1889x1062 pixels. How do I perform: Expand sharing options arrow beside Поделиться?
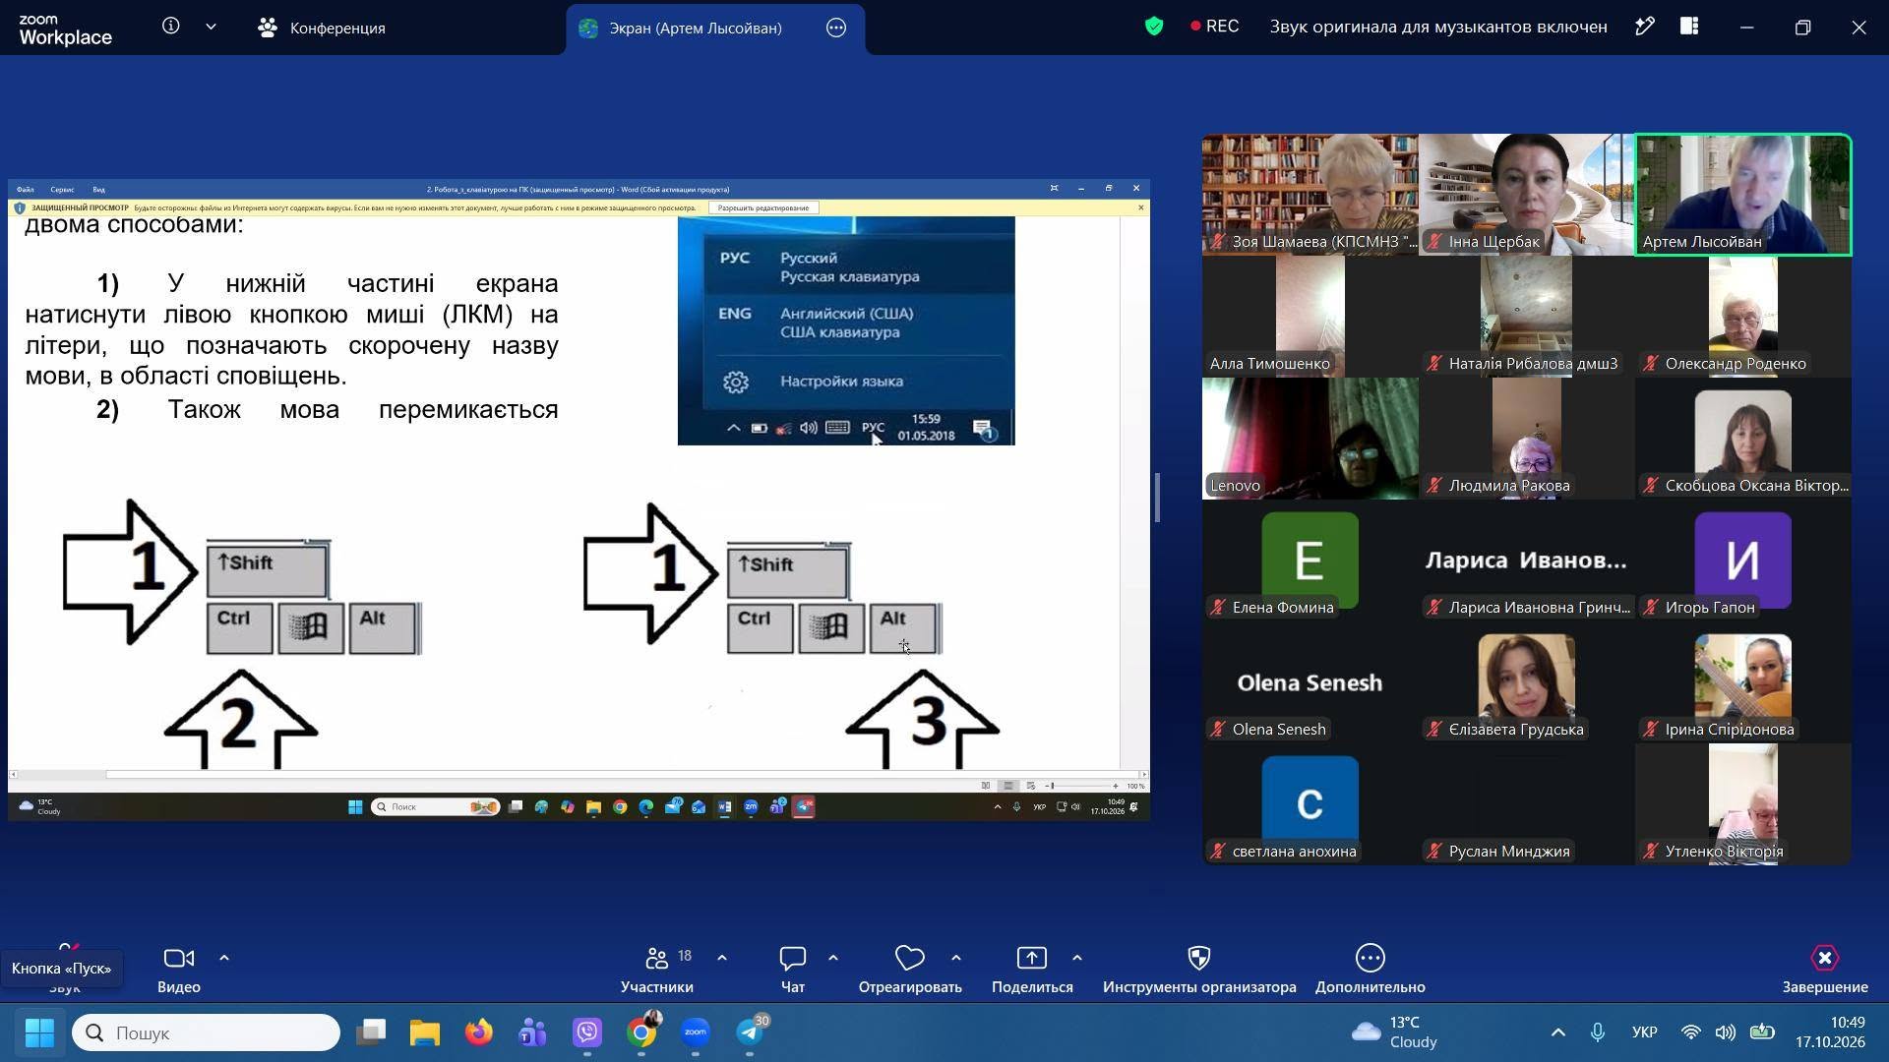1077,958
